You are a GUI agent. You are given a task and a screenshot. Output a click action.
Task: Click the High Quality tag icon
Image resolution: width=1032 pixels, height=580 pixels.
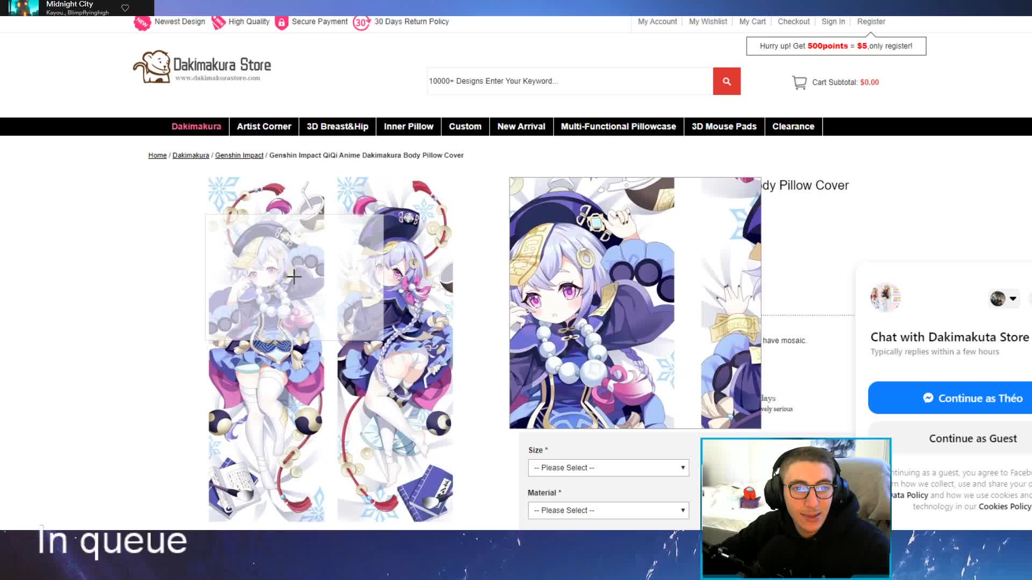(x=218, y=22)
